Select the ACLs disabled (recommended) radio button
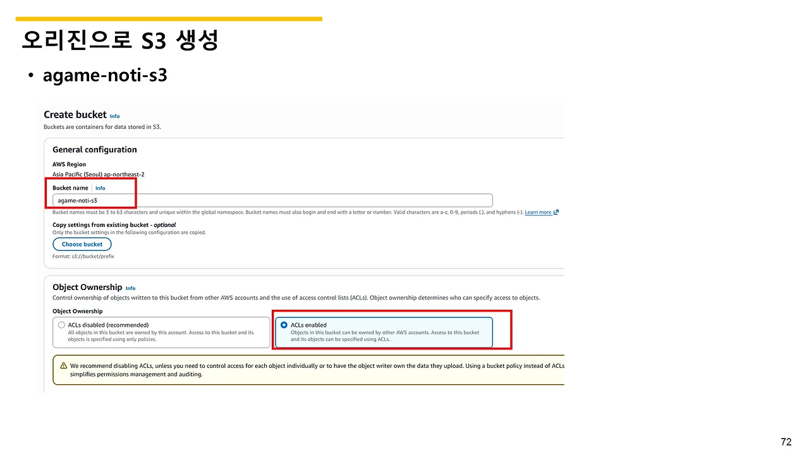Image resolution: width=809 pixels, height=455 pixels. [x=61, y=325]
